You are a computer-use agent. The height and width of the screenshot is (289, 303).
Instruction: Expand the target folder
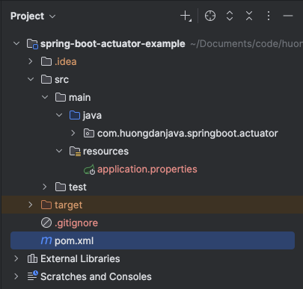click(31, 205)
